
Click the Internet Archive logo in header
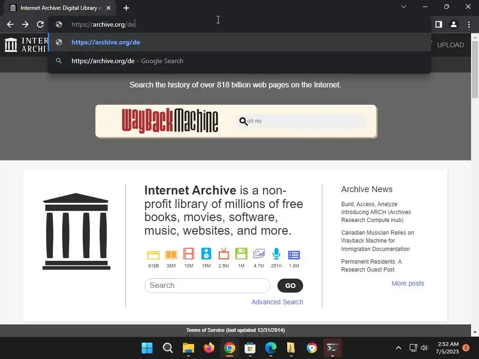[26, 45]
